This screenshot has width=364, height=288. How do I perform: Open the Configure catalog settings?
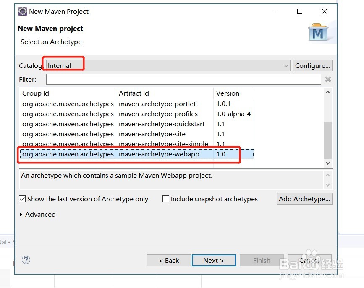coord(312,65)
